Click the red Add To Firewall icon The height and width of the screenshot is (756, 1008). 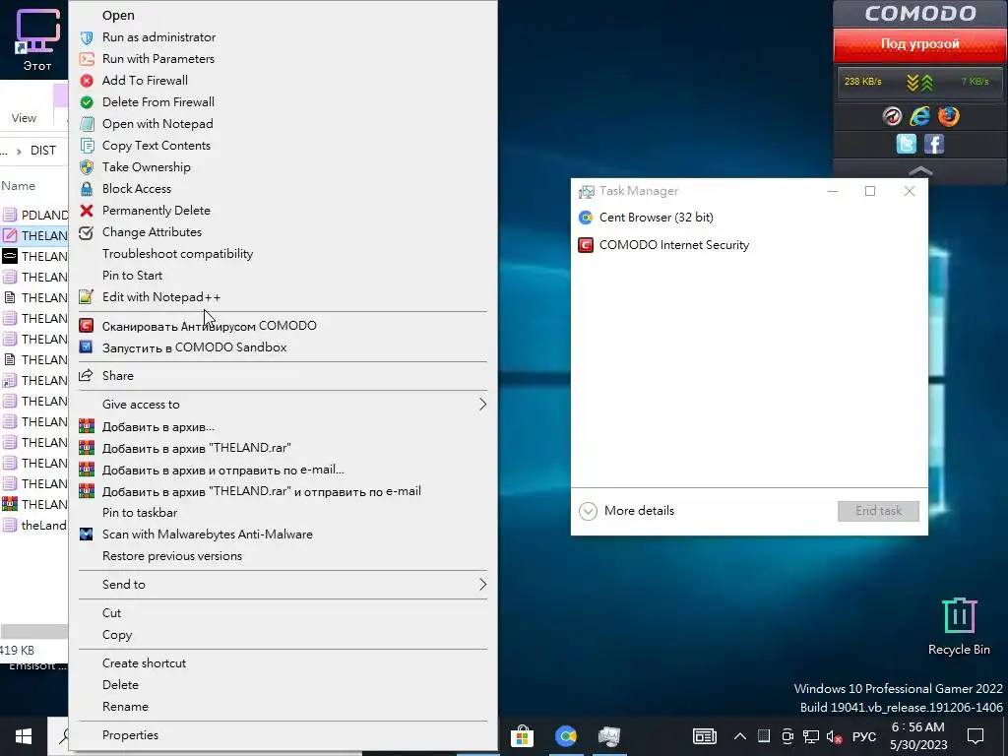[87, 81]
